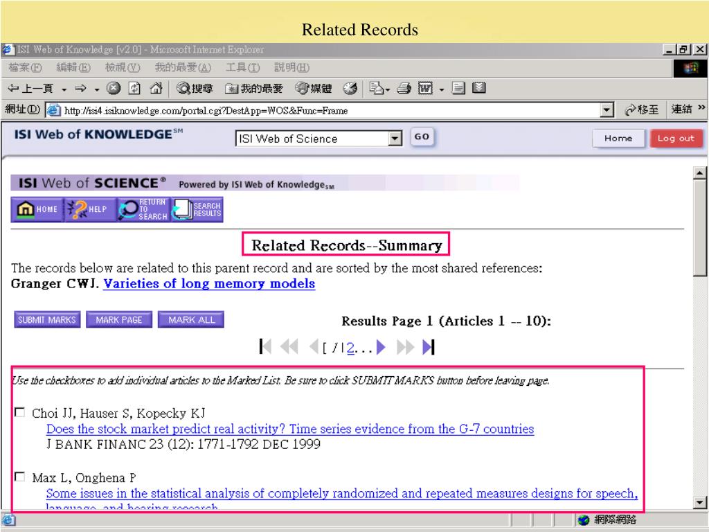
Task: Open the 檢視(V) menu
Action: [x=123, y=68]
